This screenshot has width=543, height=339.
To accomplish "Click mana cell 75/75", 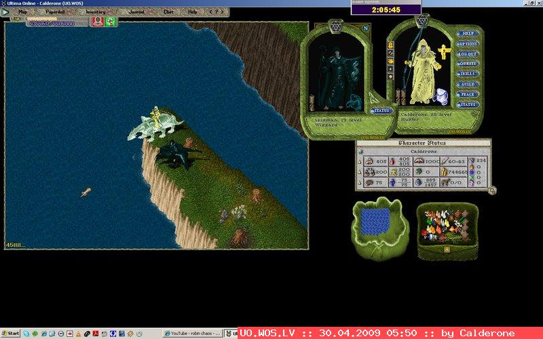I will (x=400, y=182).
